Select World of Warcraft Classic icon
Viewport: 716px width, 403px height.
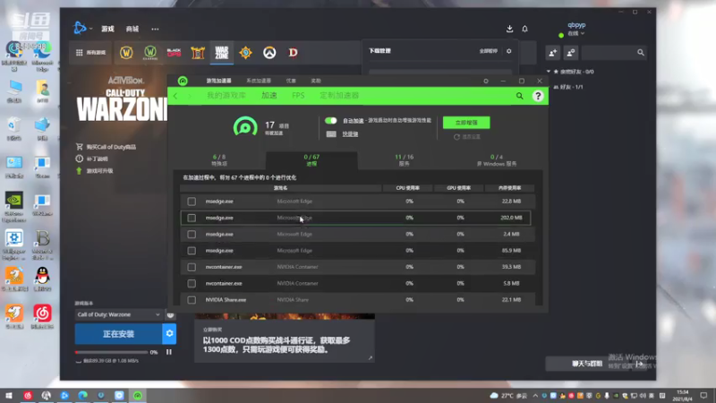150,53
